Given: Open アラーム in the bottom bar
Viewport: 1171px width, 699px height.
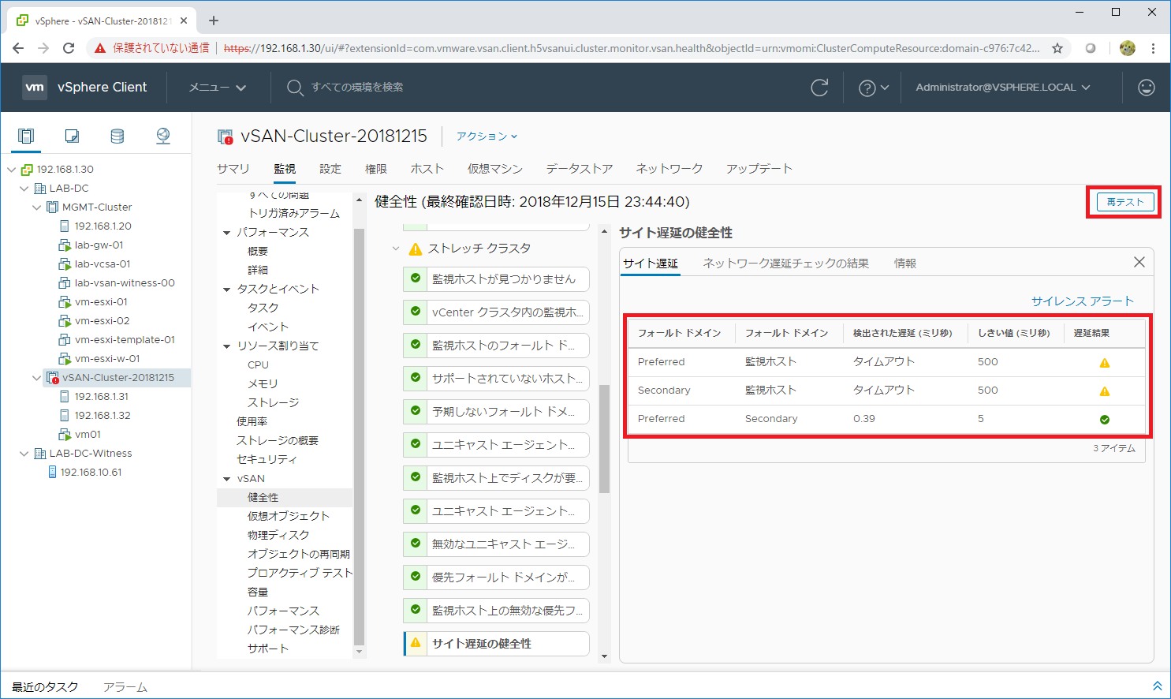Looking at the screenshot, I should click(x=125, y=687).
